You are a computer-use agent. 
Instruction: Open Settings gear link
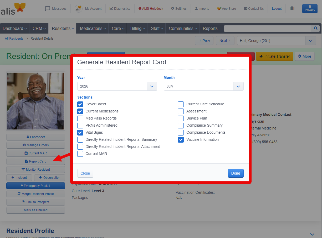179,9
